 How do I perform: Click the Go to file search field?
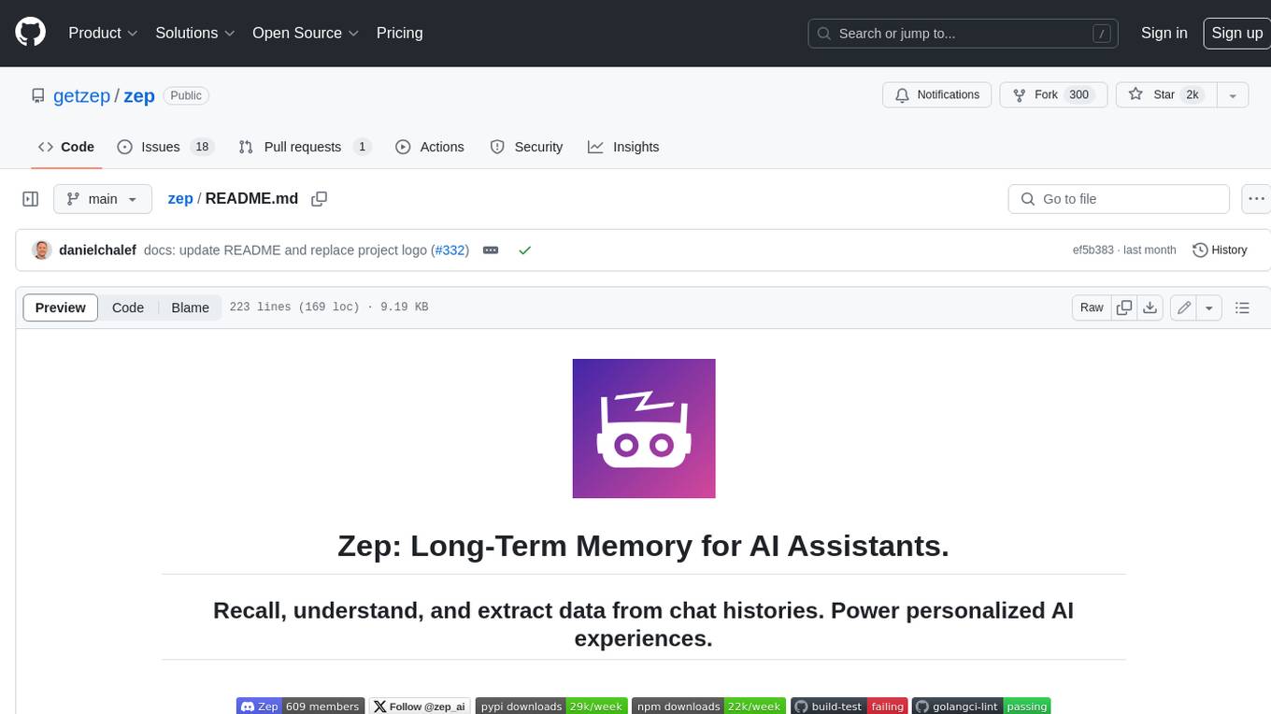pos(1119,199)
